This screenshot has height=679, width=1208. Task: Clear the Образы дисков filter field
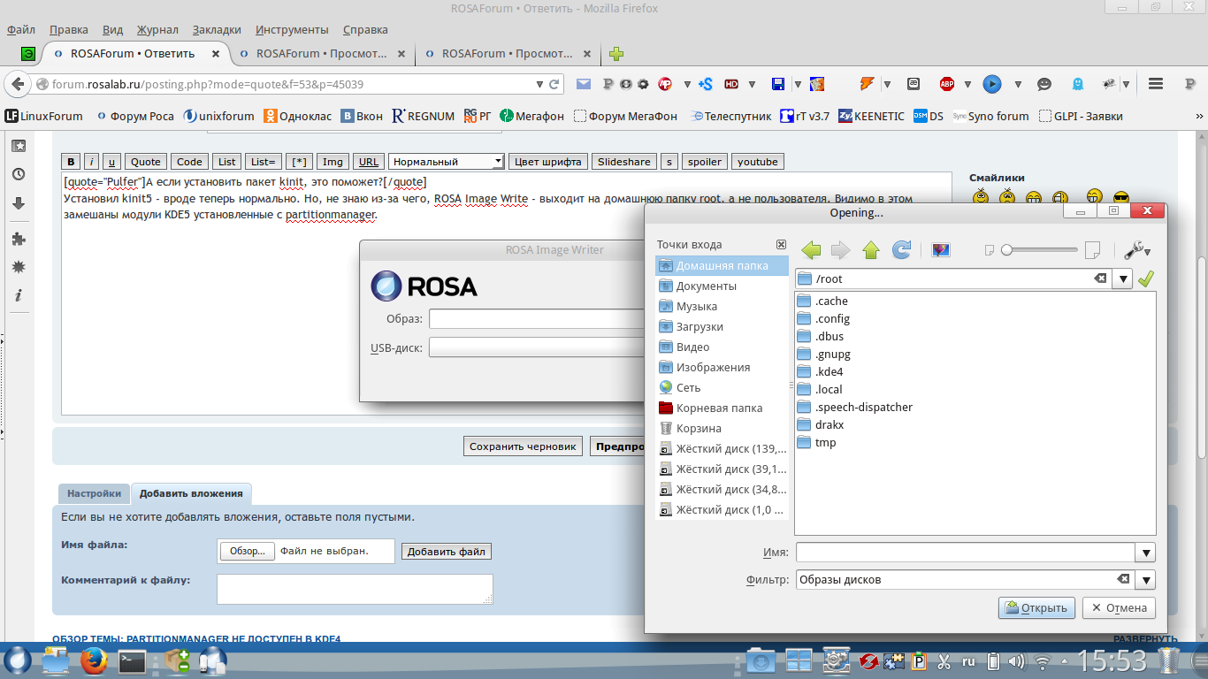pos(1123,579)
